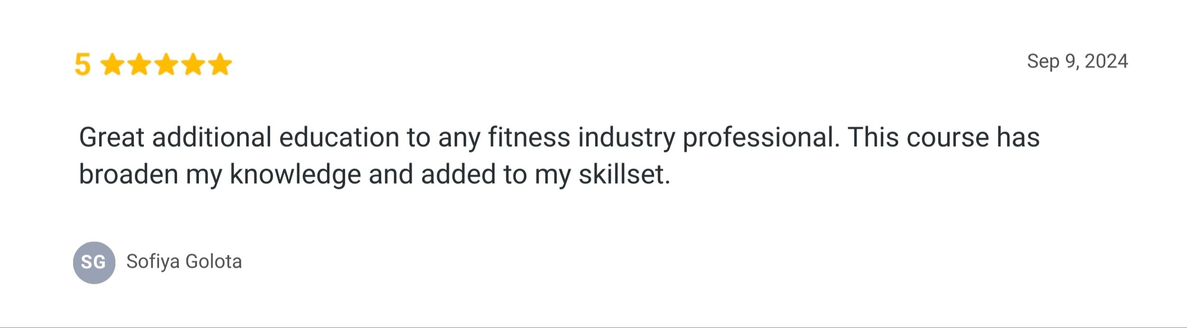Click the word 'industry' in the review text
This screenshot has width=1187, height=328.
pos(626,139)
